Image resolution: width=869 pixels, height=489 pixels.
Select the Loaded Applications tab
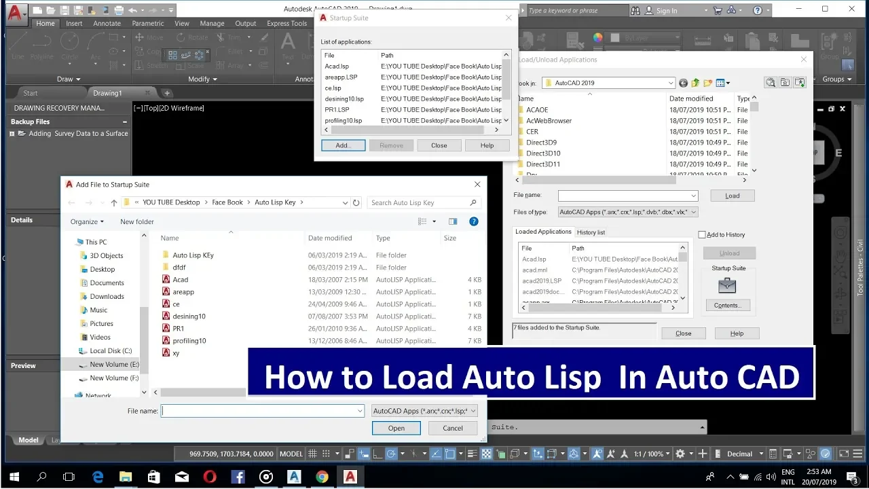coord(543,232)
